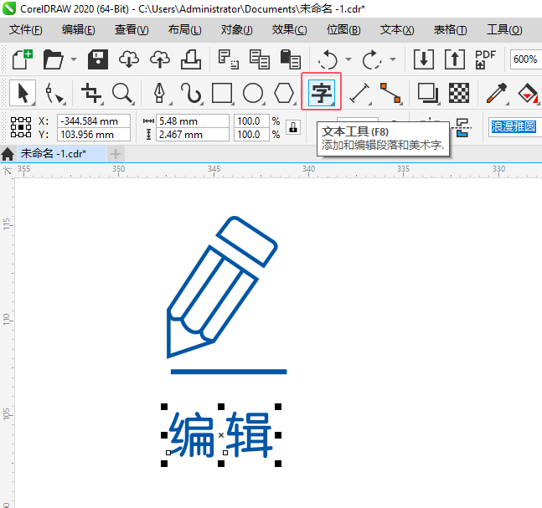The width and height of the screenshot is (542, 508).
Task: Print the document
Action: (191, 59)
